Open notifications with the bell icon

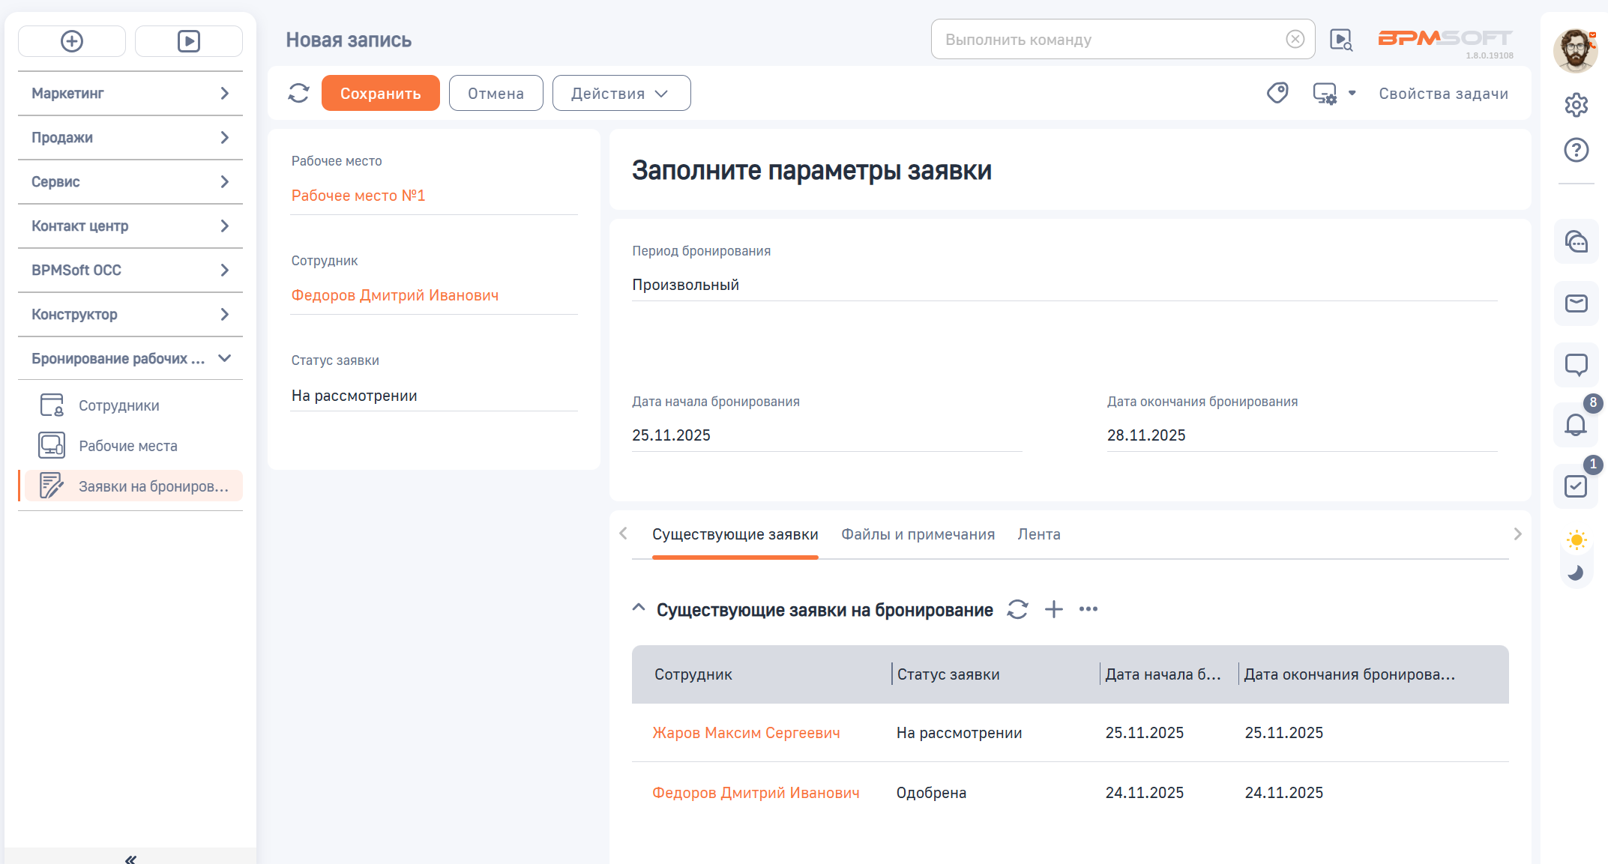(x=1576, y=426)
